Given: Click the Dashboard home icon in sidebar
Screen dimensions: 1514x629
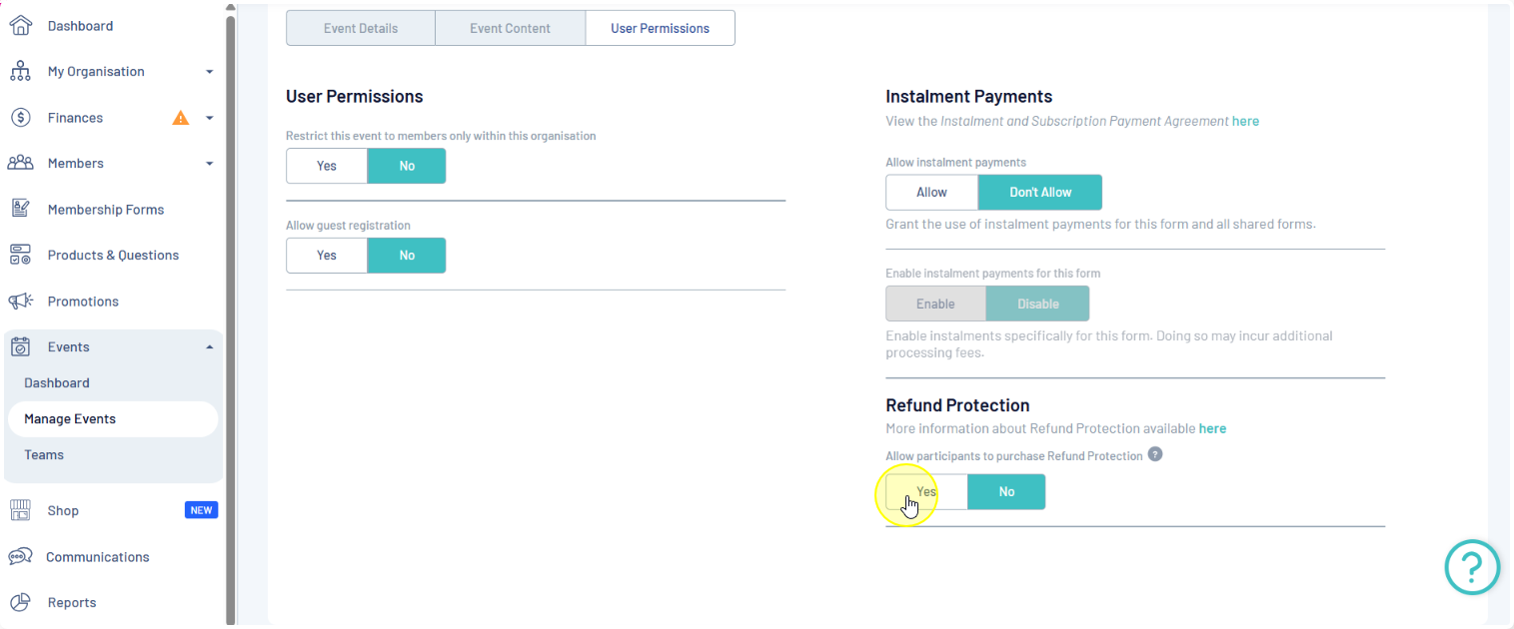Looking at the screenshot, I should click(x=20, y=26).
